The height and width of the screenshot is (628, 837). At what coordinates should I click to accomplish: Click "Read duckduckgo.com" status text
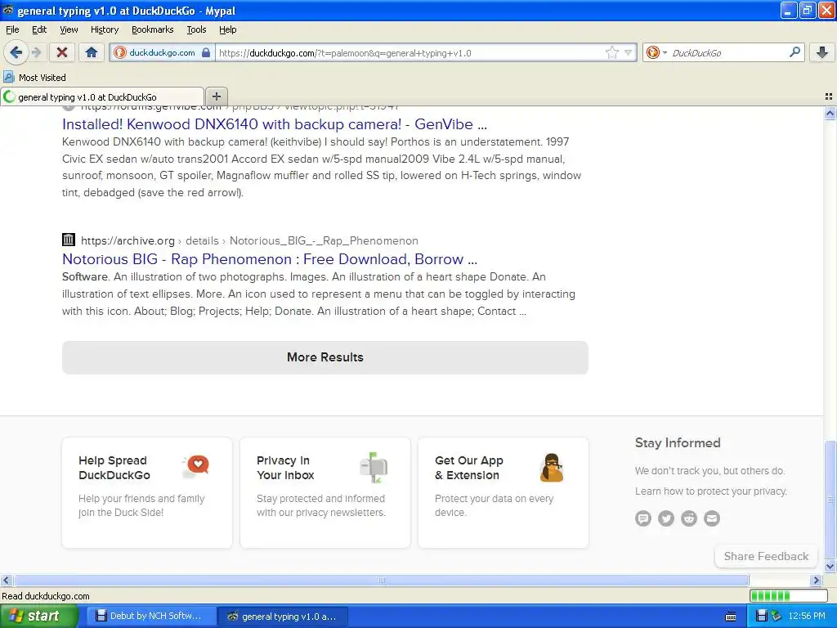pos(46,596)
